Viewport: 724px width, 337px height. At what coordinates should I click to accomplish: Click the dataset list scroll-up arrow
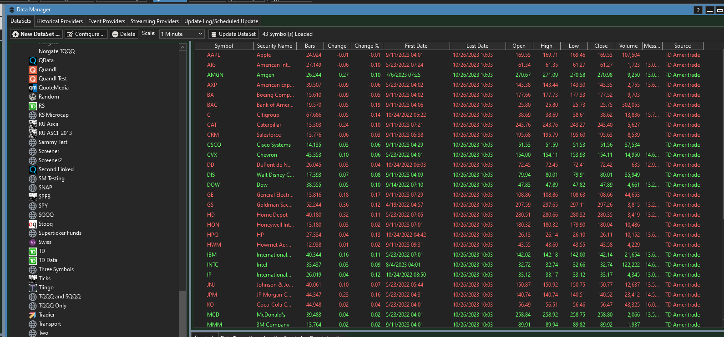182,47
